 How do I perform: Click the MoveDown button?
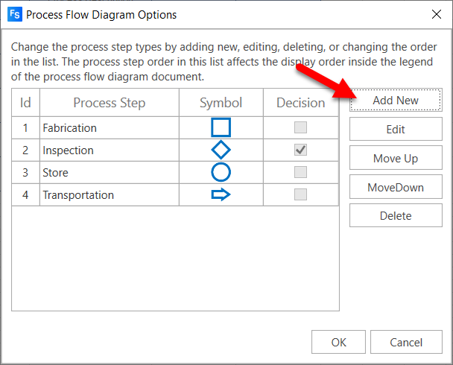click(x=396, y=188)
